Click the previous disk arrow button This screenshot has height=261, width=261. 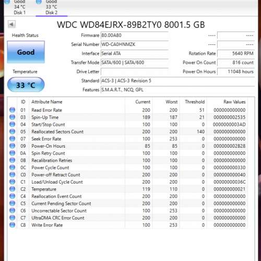(x=11, y=24)
